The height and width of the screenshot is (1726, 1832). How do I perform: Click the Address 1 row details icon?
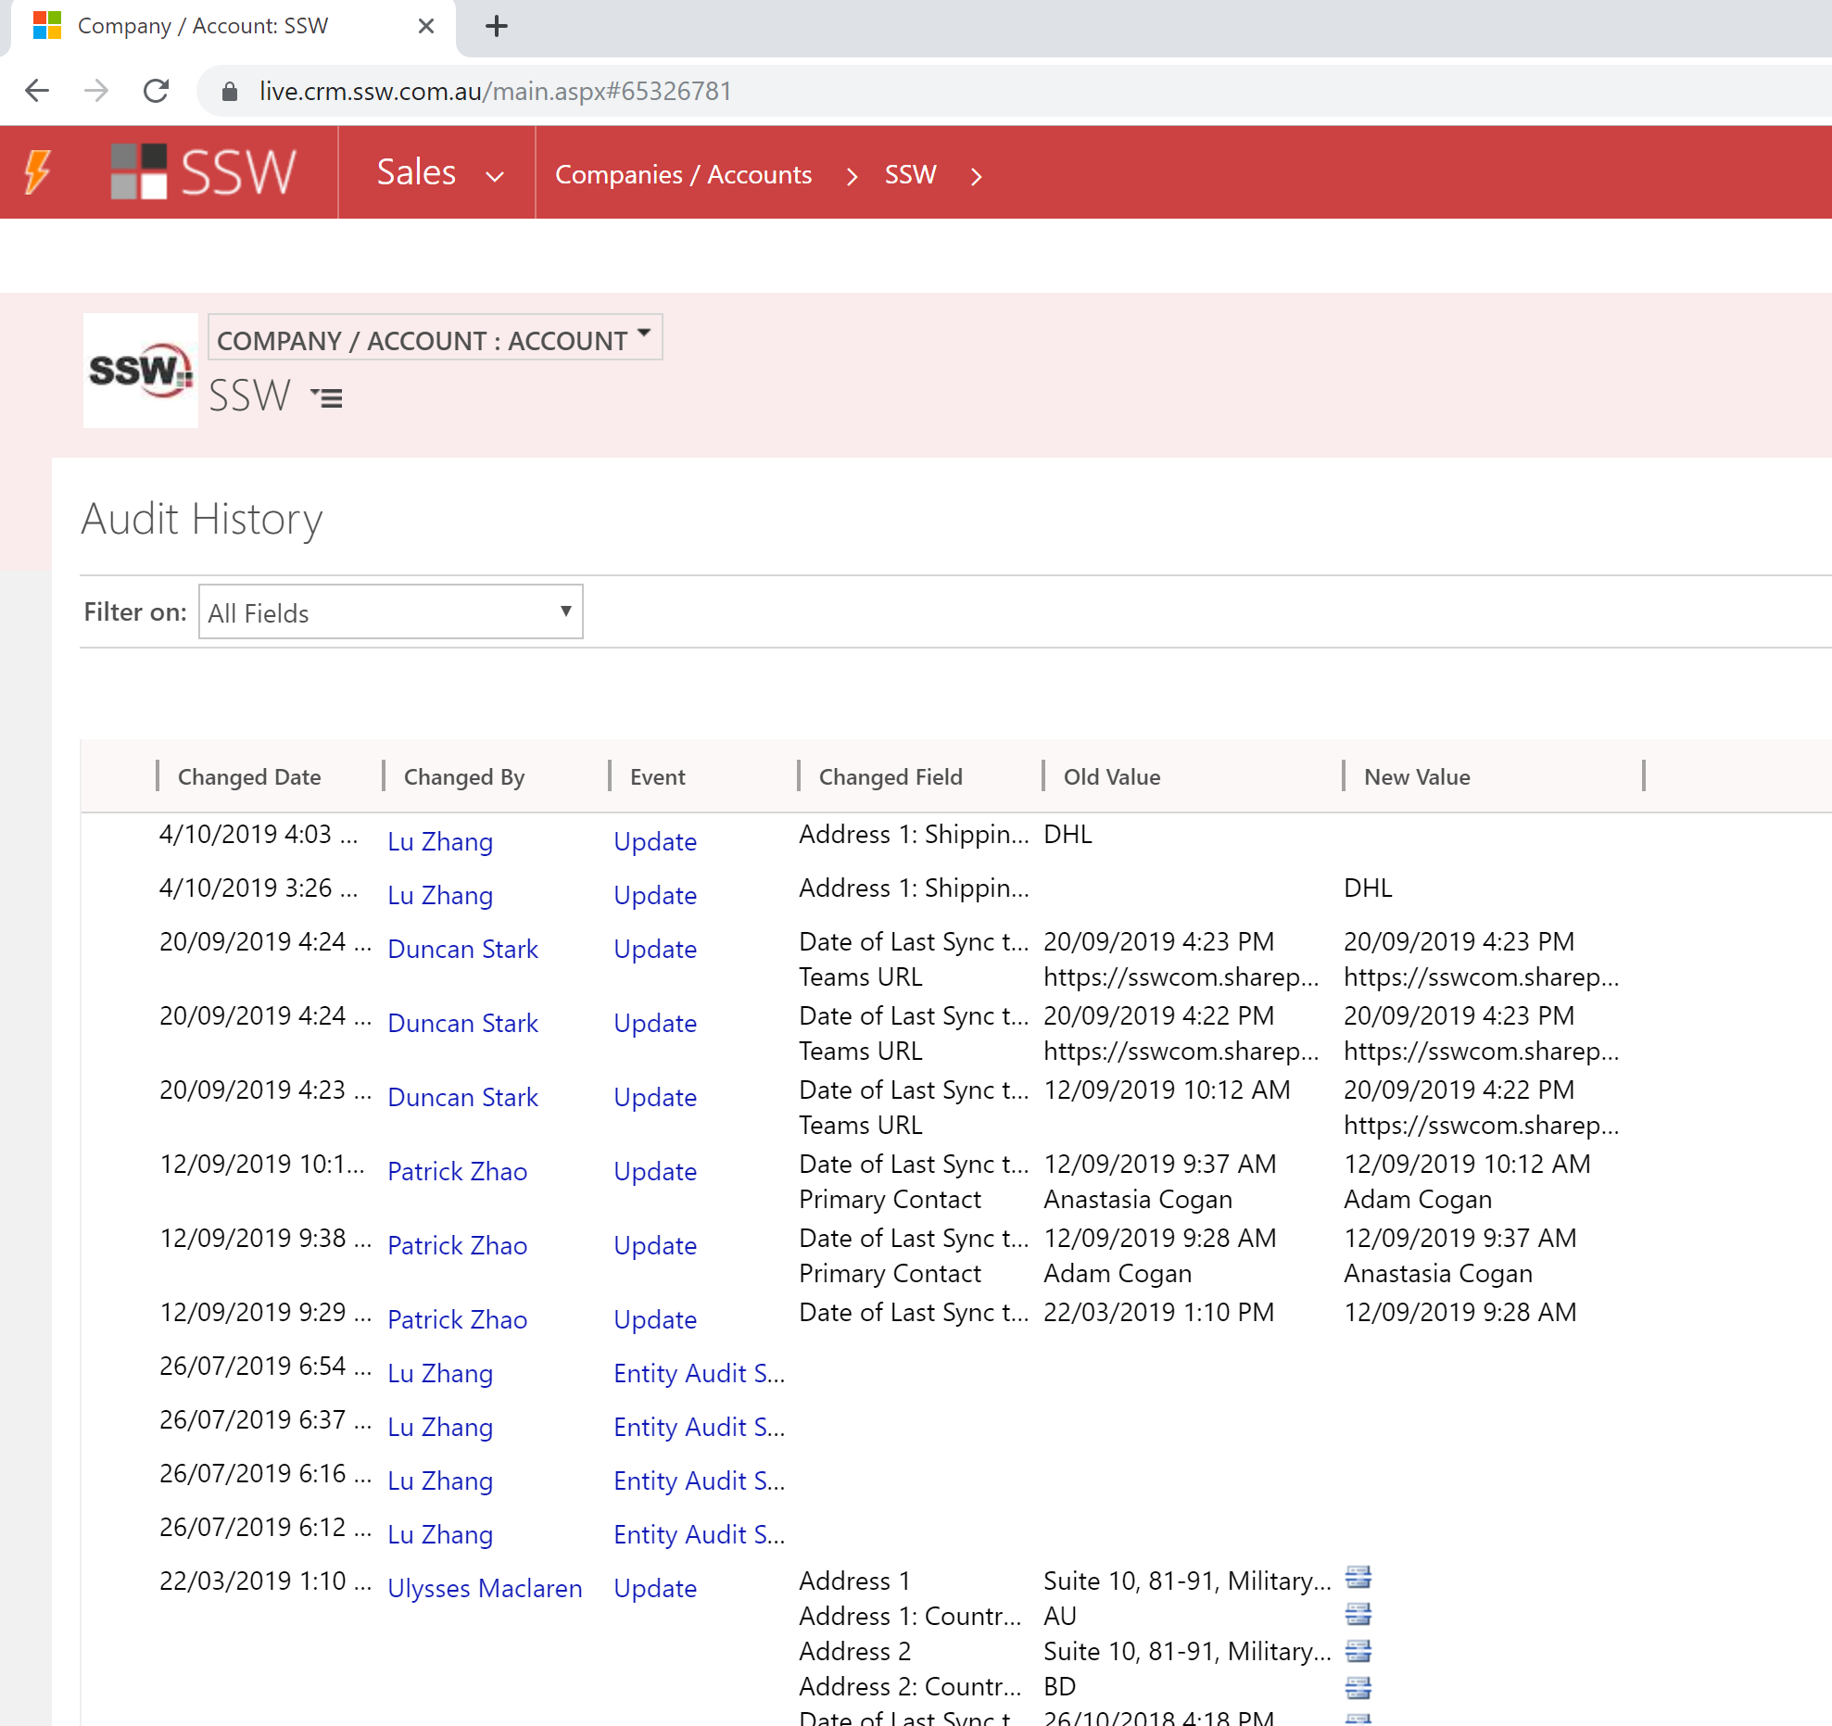[x=1358, y=1578]
